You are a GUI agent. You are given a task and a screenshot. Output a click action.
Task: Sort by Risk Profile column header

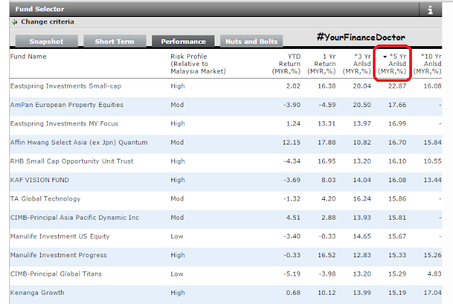[x=198, y=64]
